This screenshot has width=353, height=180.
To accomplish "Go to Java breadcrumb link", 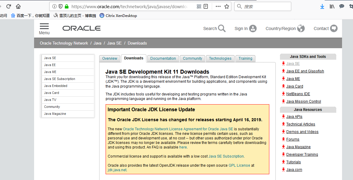I will [97, 43].
